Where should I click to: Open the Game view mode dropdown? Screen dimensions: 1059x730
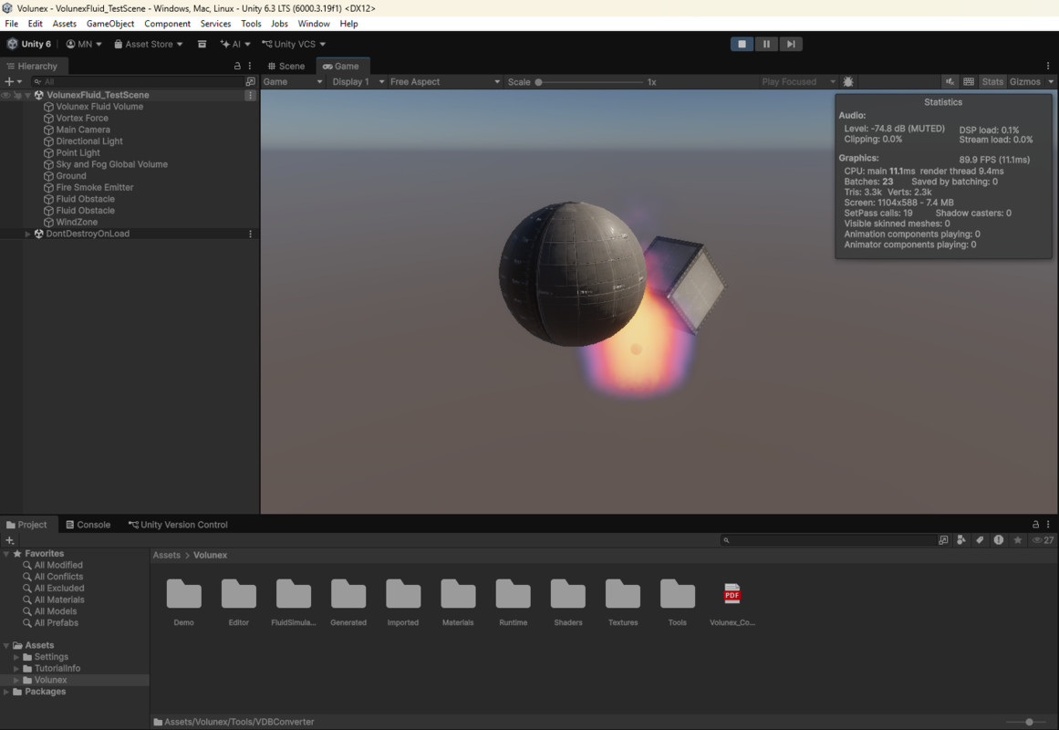pyautogui.click(x=293, y=82)
